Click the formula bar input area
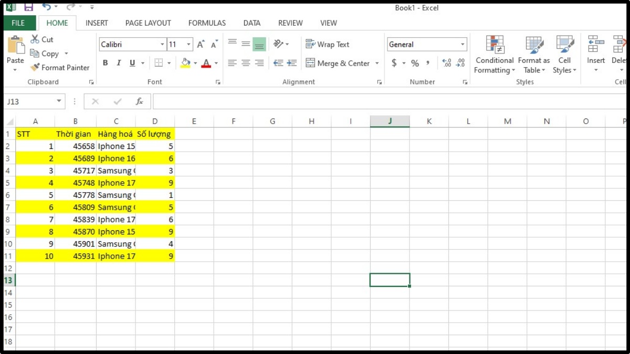Screen dimensions: 630x354 tap(388, 102)
